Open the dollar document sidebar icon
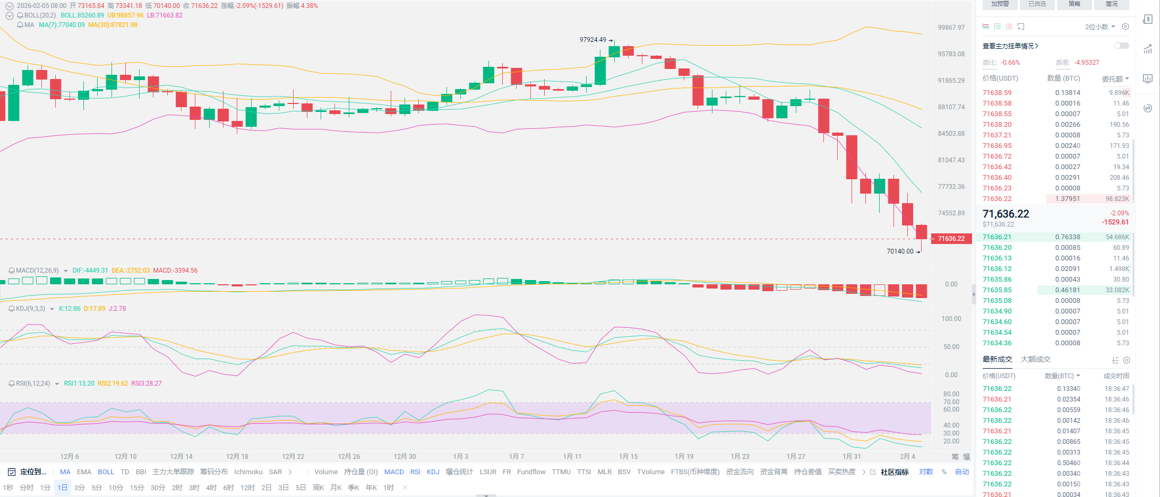The width and height of the screenshot is (1160, 497). click(x=1148, y=20)
